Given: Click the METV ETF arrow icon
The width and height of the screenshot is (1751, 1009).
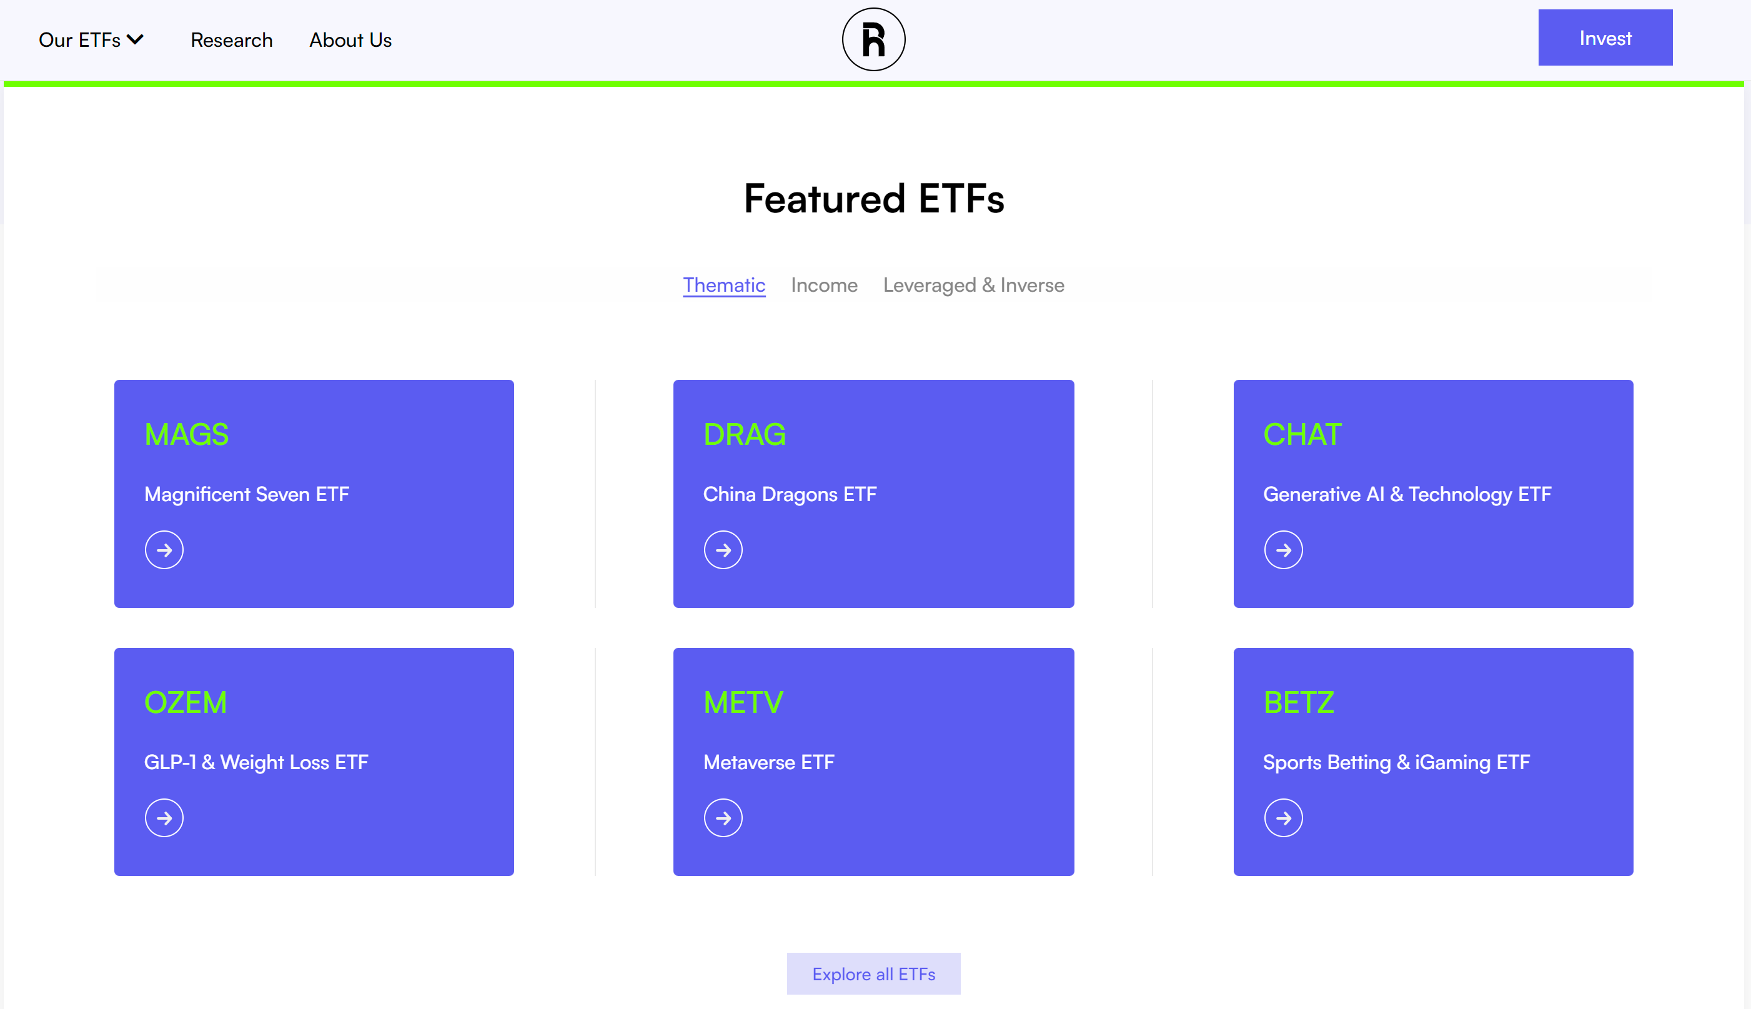Looking at the screenshot, I should pyautogui.click(x=723, y=818).
